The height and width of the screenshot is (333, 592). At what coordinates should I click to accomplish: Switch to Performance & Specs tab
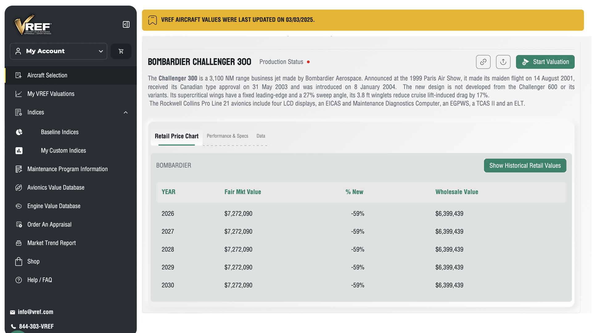tap(227, 136)
